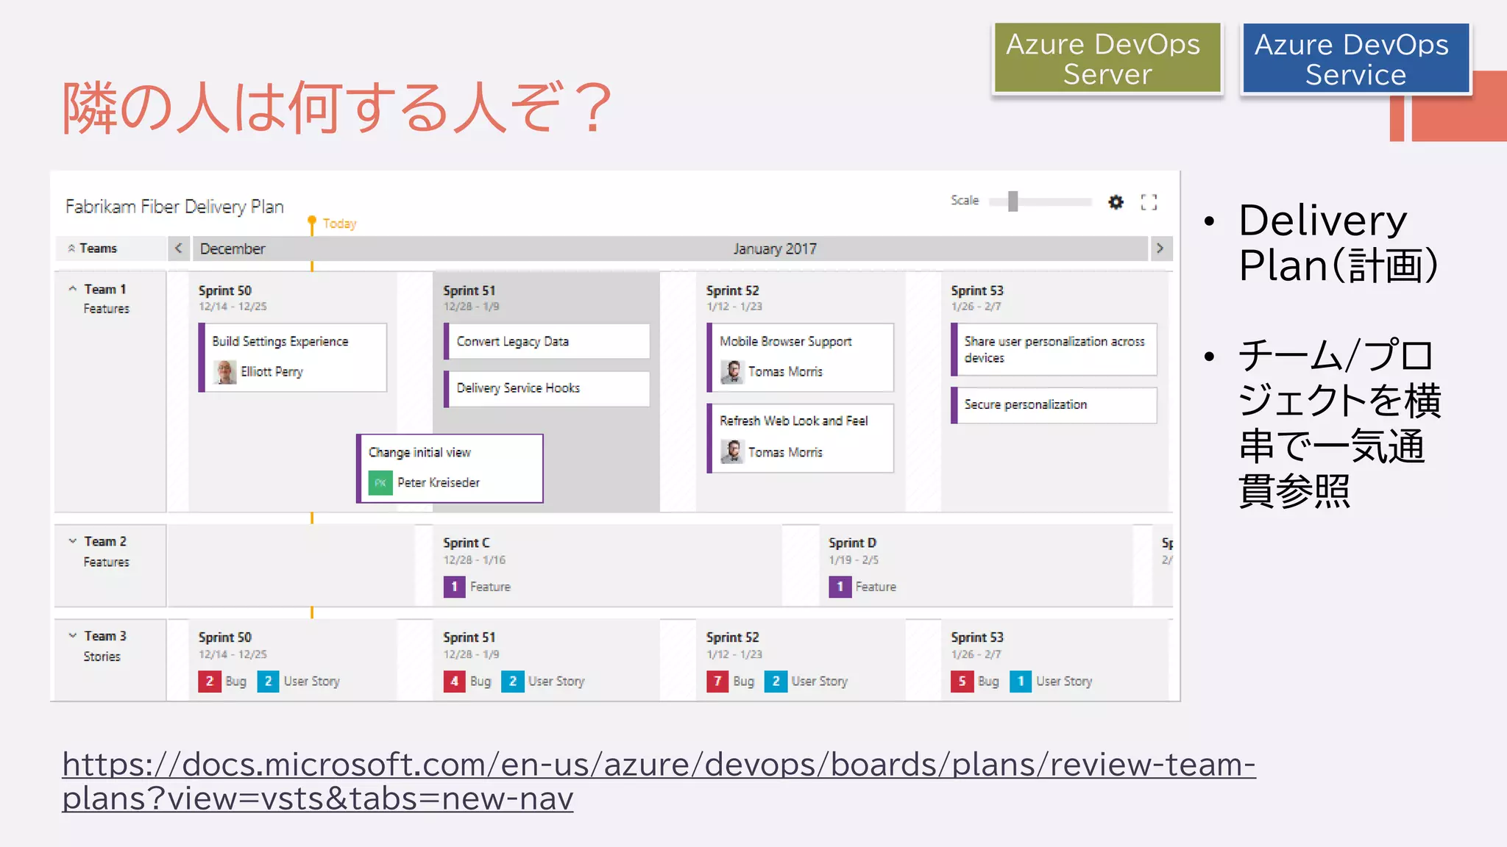Image resolution: width=1507 pixels, height=847 pixels.
Task: Click Team 3 Sprint 53 bug count badge
Action: (x=962, y=682)
